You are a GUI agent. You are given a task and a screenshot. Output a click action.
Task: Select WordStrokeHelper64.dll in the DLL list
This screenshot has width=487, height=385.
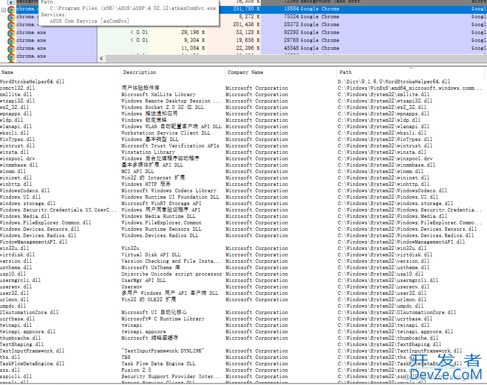point(243,81)
